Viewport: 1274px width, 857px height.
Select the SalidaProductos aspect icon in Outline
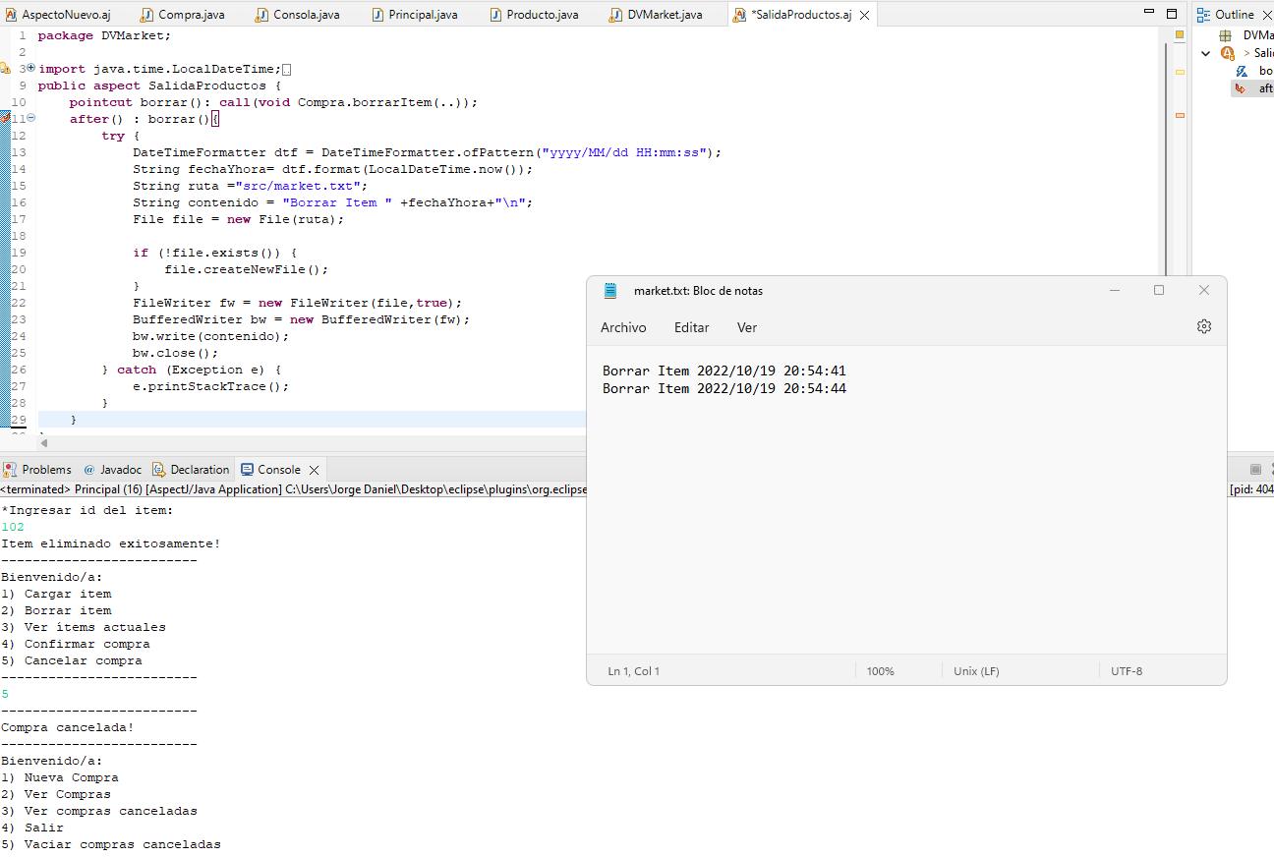pyautogui.click(x=1226, y=52)
